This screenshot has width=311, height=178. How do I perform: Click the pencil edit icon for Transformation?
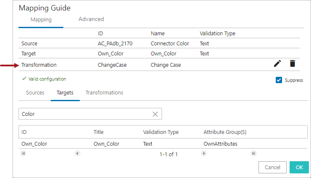(x=277, y=63)
